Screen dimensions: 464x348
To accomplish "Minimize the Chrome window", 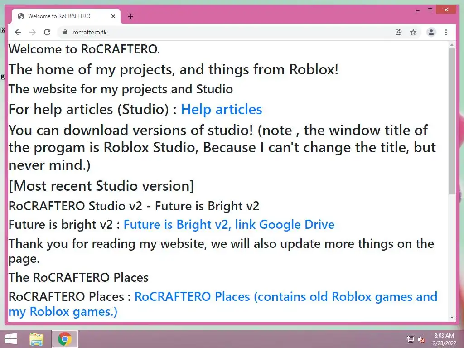I will 417,10.
